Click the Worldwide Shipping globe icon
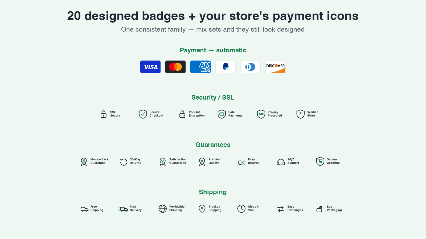Viewport: 426px width, 239px height. coord(163,209)
